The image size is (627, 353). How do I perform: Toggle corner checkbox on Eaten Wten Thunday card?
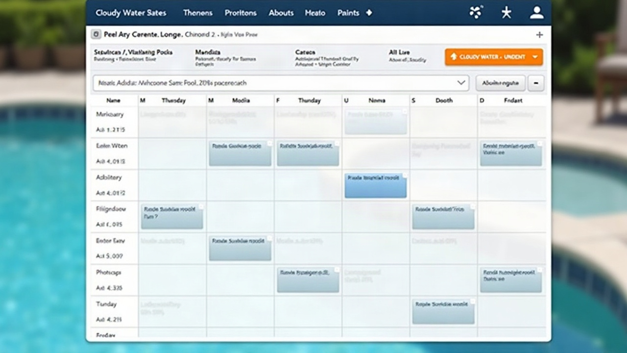337,144
